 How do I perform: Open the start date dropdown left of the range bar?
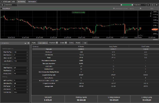(x=11, y=5)
